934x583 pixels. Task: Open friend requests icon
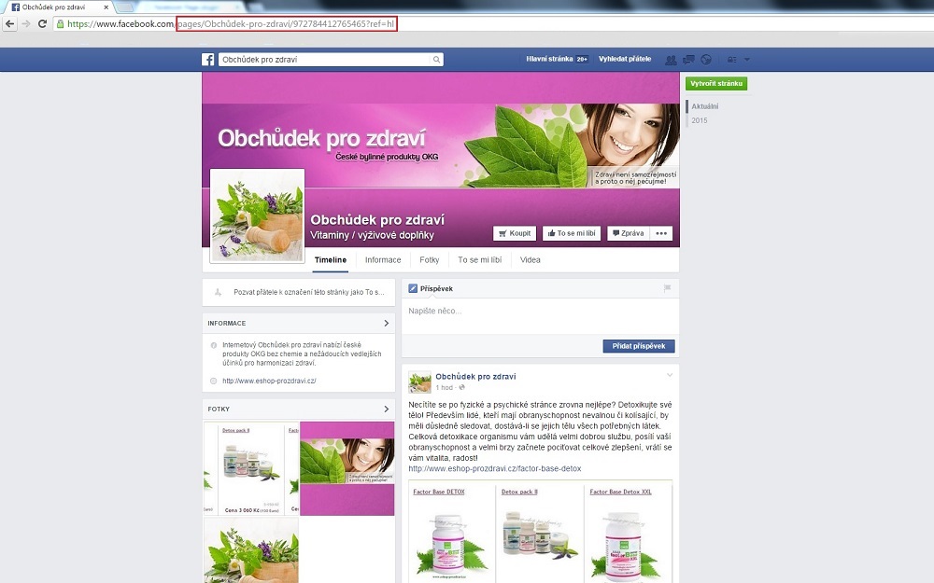tap(671, 60)
